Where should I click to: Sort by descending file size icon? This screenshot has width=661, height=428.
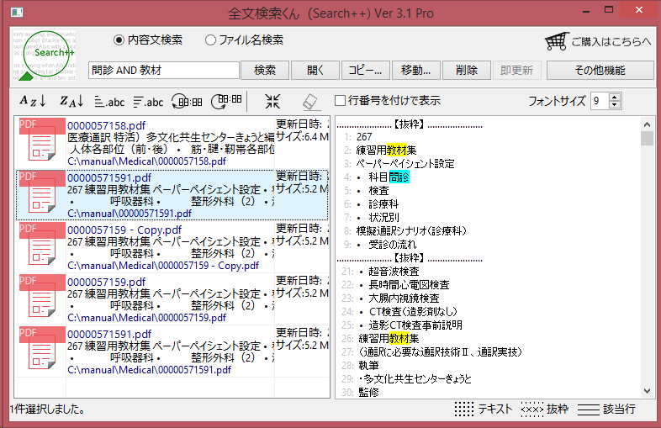point(148,102)
